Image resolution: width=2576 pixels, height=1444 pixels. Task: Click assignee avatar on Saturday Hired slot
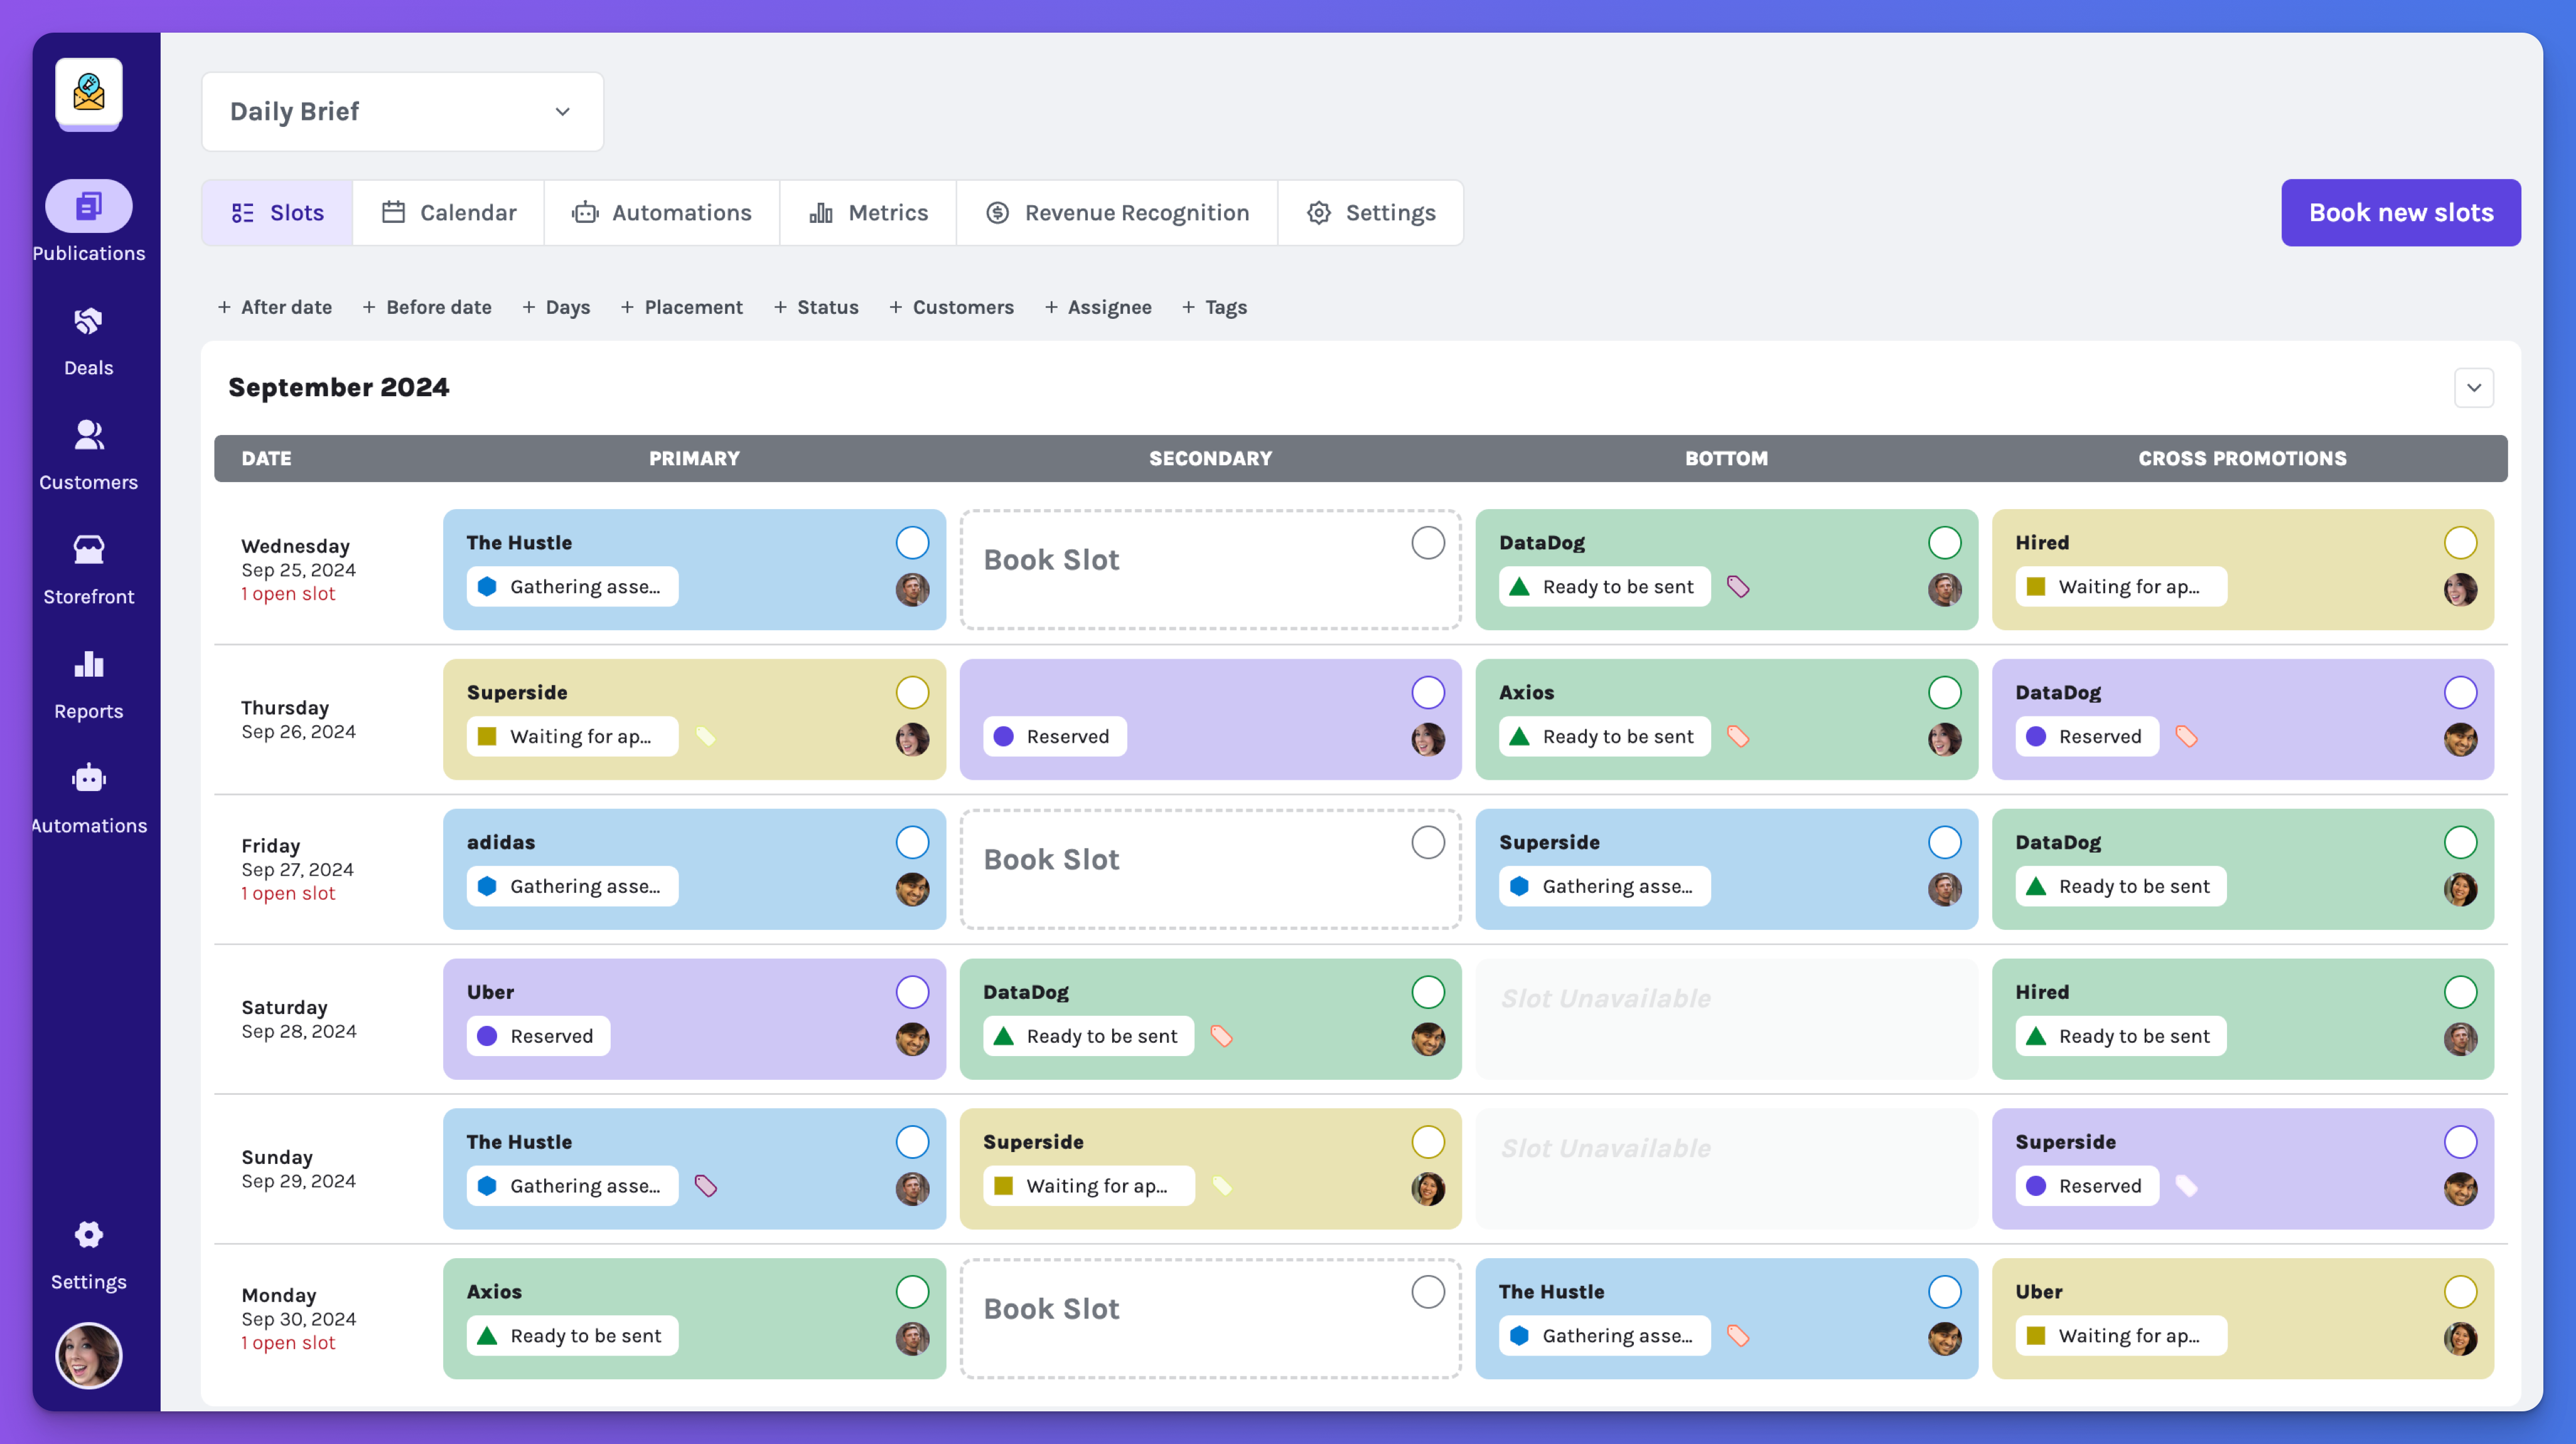coord(2460,1040)
